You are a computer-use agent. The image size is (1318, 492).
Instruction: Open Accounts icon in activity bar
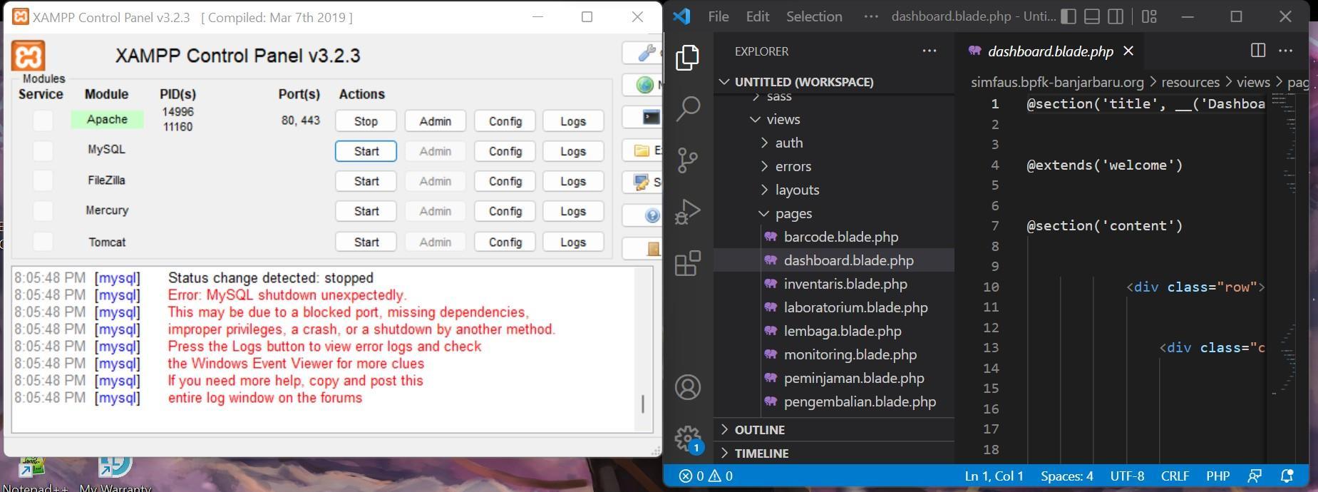[x=687, y=387]
